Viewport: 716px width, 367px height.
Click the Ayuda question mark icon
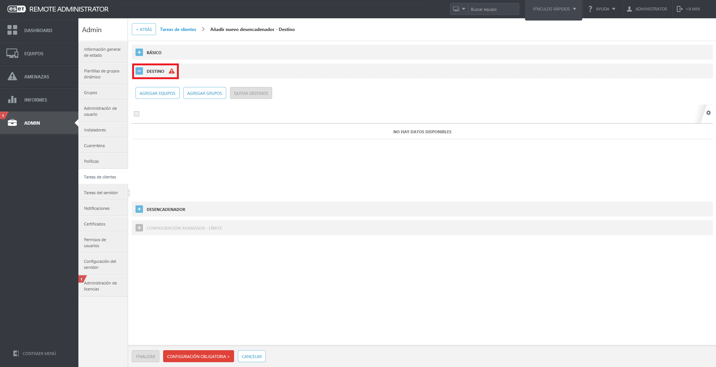590,9
